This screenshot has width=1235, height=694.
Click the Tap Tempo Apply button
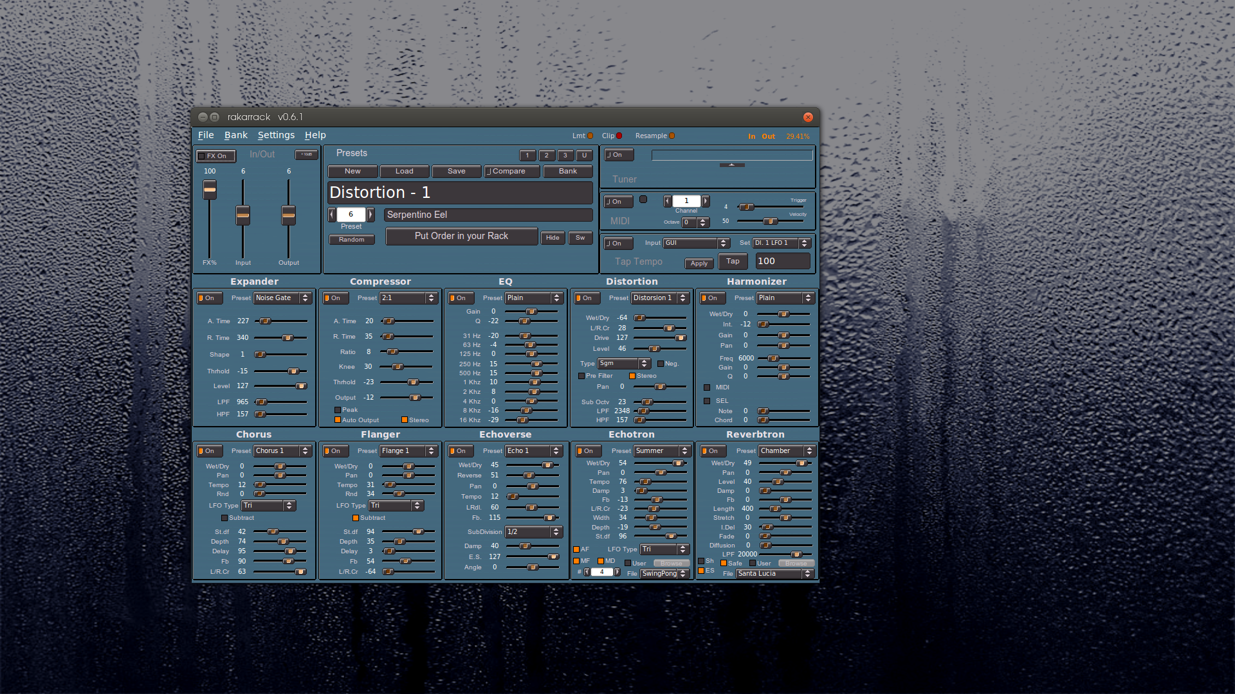[699, 263]
